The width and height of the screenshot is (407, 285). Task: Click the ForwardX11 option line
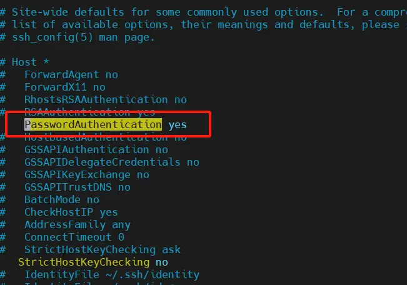click(64, 87)
